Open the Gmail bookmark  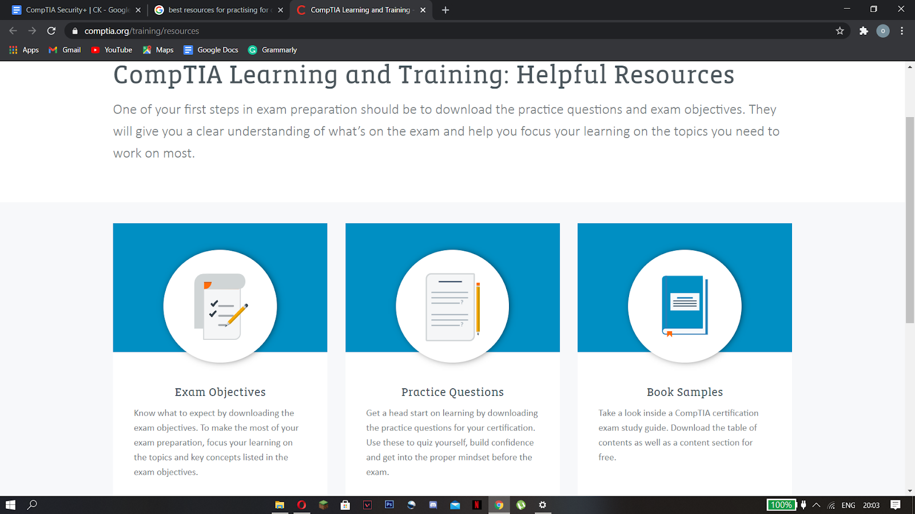coord(65,50)
